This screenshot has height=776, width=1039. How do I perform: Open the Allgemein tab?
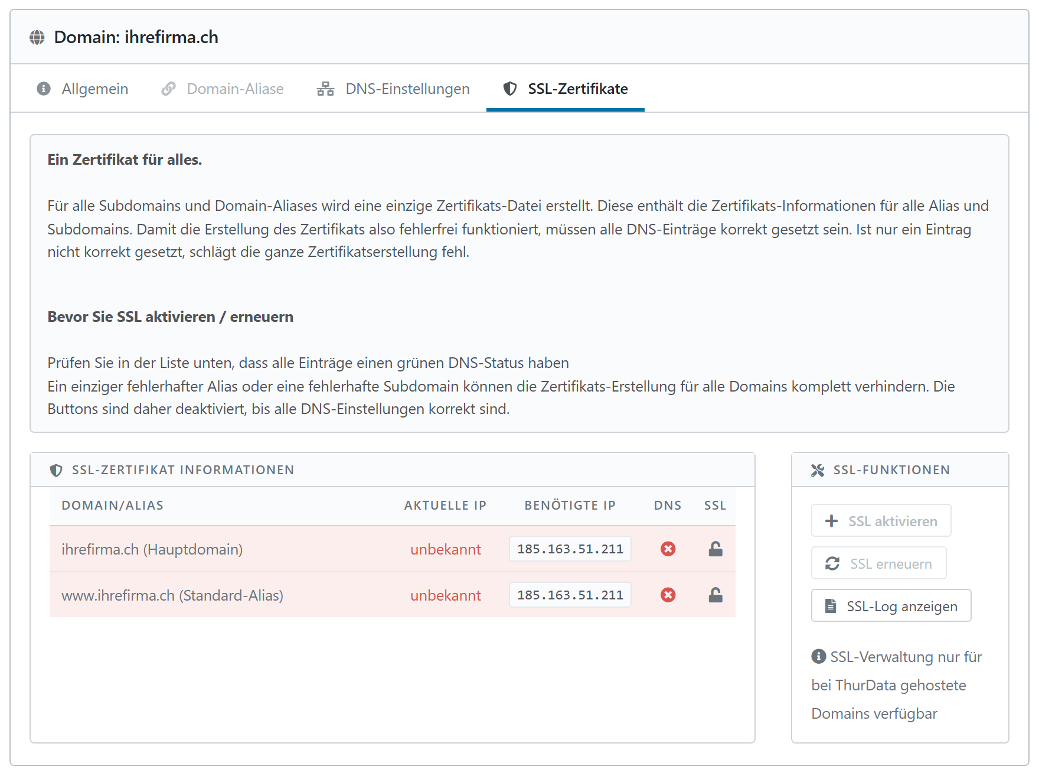coord(82,89)
